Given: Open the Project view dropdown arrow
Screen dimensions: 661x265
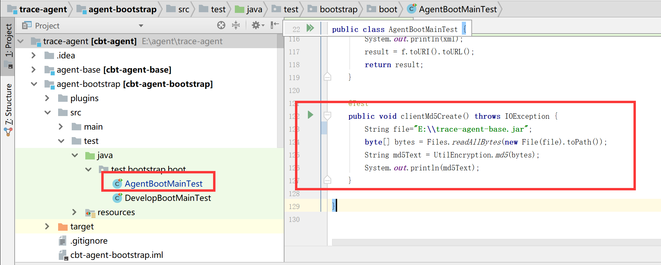Looking at the screenshot, I should click(141, 26).
